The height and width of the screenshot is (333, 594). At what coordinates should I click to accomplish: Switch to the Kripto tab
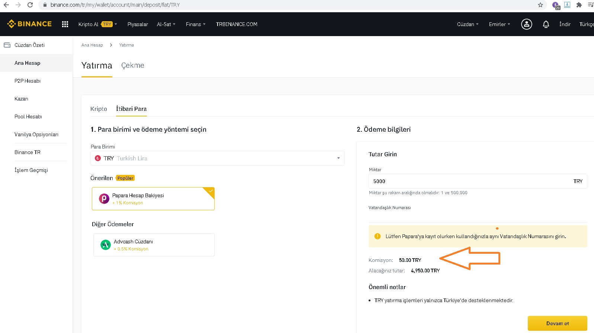point(99,109)
